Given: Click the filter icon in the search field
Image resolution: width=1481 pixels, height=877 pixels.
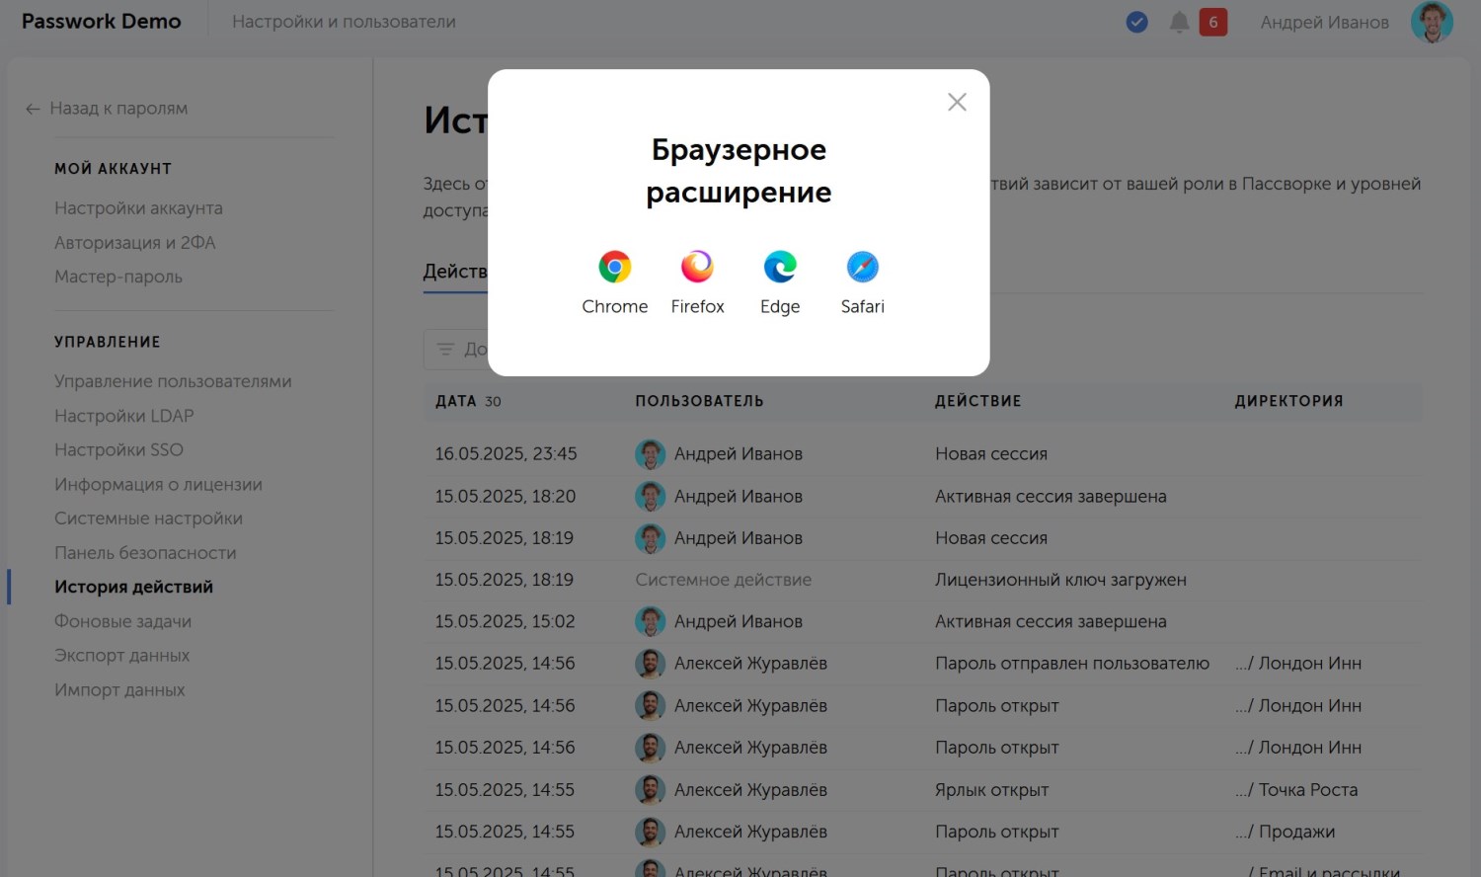Looking at the screenshot, I should [x=445, y=349].
